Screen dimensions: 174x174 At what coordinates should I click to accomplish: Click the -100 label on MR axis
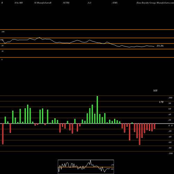171,153
